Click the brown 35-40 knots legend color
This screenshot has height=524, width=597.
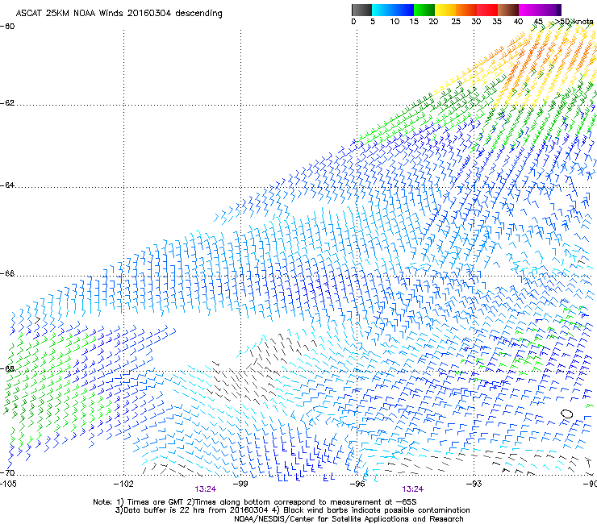tap(508, 10)
